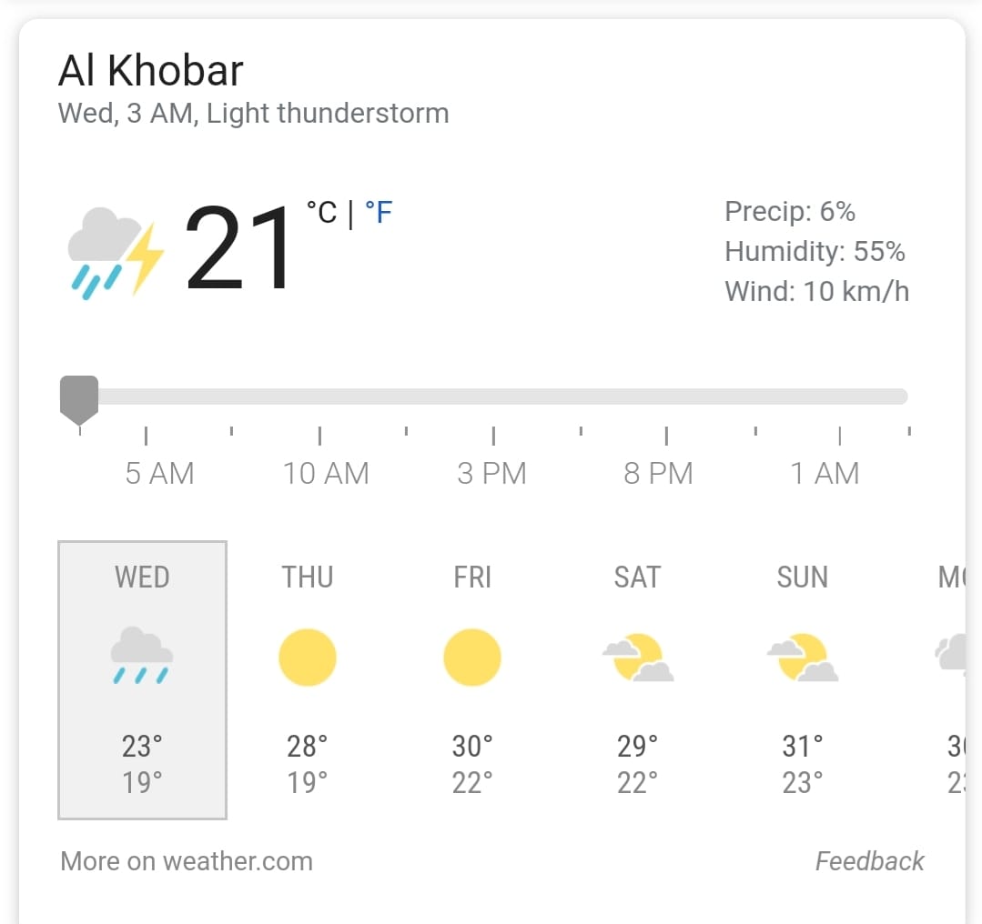This screenshot has width=982, height=924.
Task: Jump timeline to 3 PM marker
Action: click(x=491, y=473)
